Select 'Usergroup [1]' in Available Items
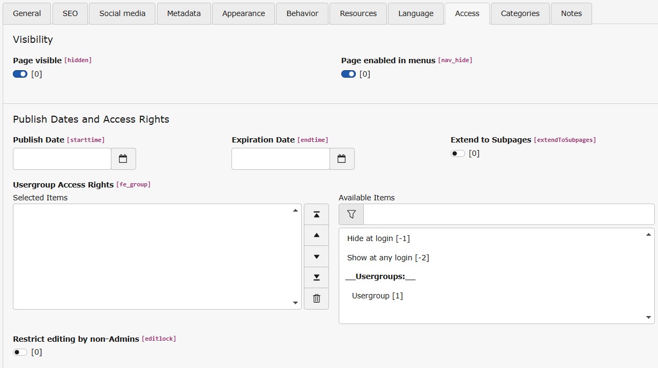The height and width of the screenshot is (368, 658). pos(377,296)
